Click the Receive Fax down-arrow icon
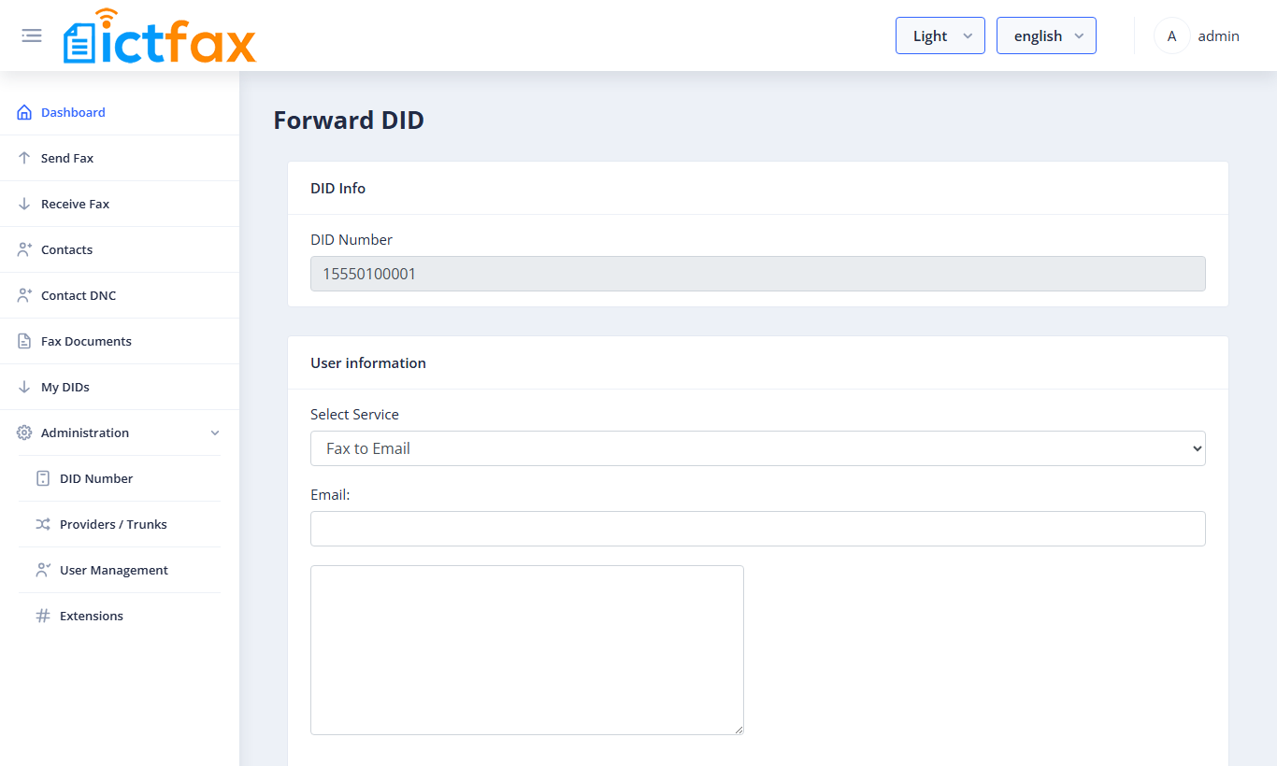 (24, 204)
